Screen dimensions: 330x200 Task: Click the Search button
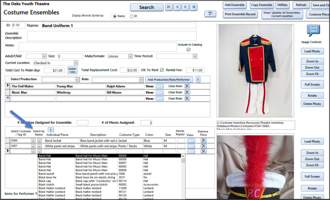click(146, 7)
